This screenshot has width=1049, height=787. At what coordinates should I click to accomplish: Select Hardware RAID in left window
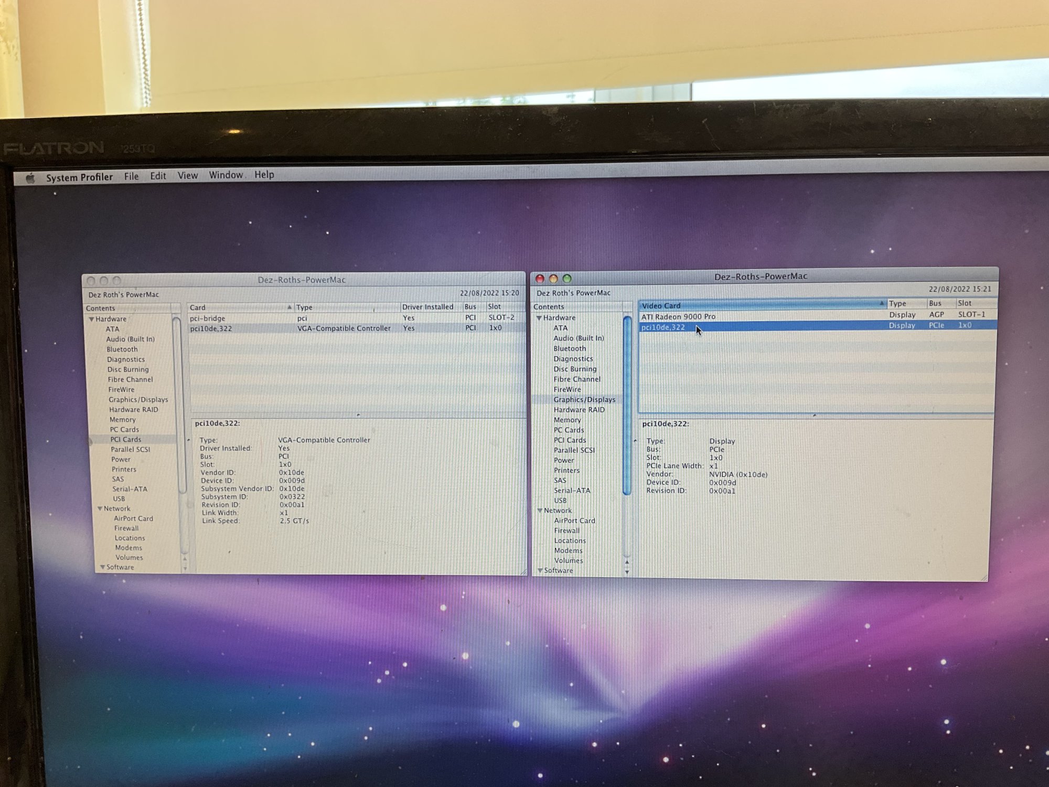133,409
